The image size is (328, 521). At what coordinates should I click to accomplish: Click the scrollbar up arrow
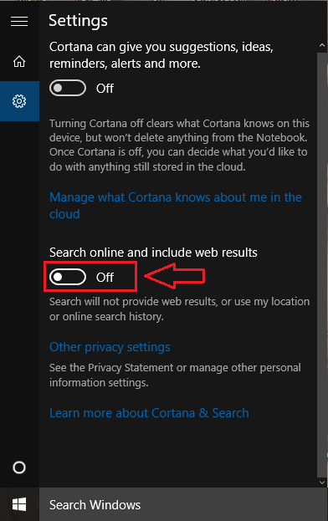pyautogui.click(x=321, y=45)
